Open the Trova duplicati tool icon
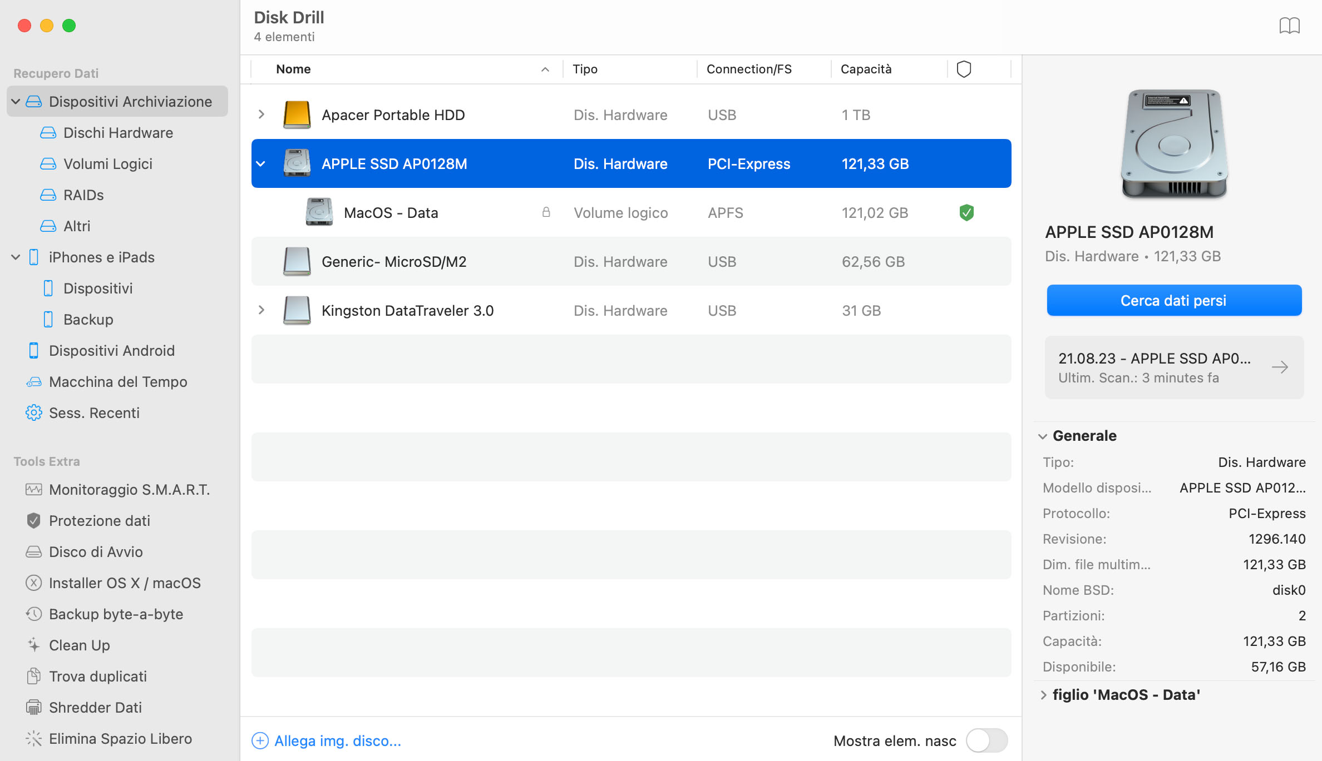Viewport: 1322px width, 761px height. (x=32, y=676)
